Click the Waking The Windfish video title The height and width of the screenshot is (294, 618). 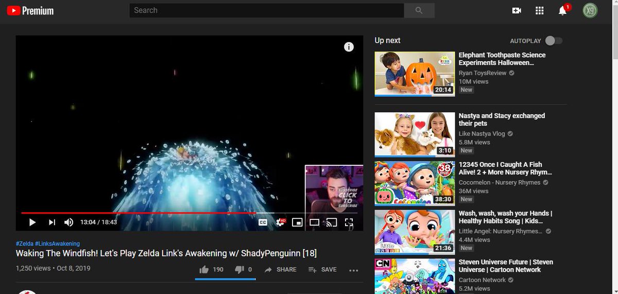[x=166, y=253]
